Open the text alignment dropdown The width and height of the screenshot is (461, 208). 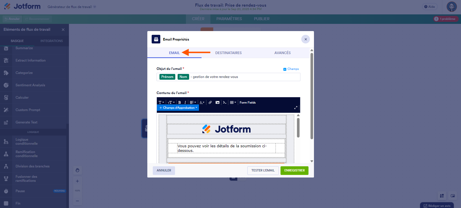pyautogui.click(x=193, y=102)
